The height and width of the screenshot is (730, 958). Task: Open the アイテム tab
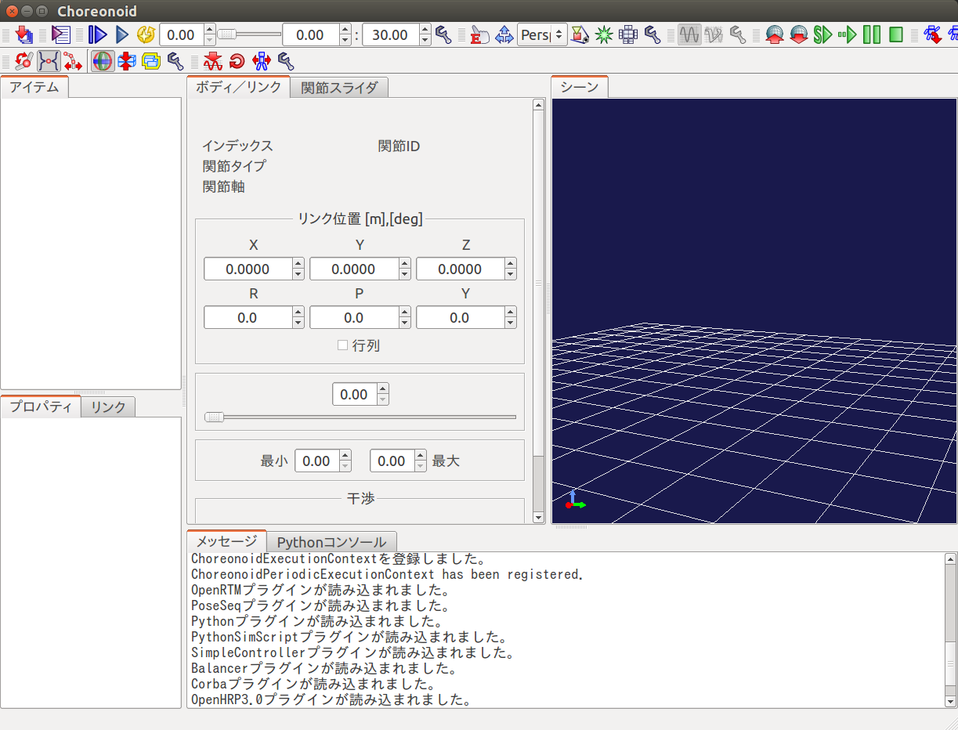[34, 87]
